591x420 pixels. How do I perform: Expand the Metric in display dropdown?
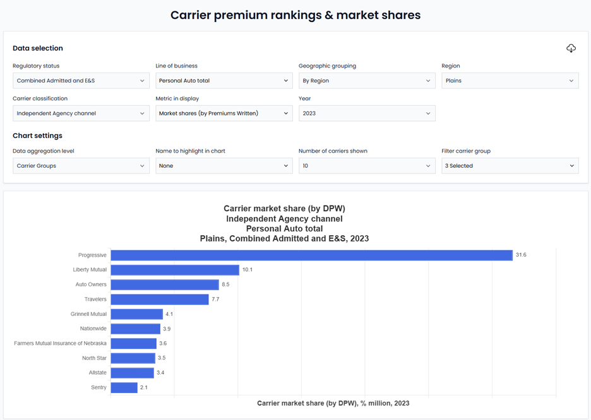coord(224,114)
